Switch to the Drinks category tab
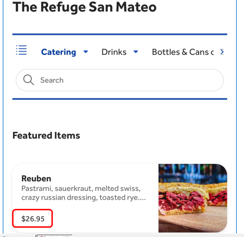Screen dimensions: 244x237 114,52
